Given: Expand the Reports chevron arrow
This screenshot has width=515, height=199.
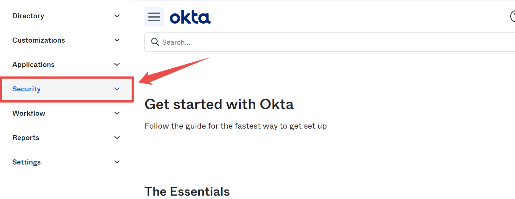Looking at the screenshot, I should tap(117, 138).
